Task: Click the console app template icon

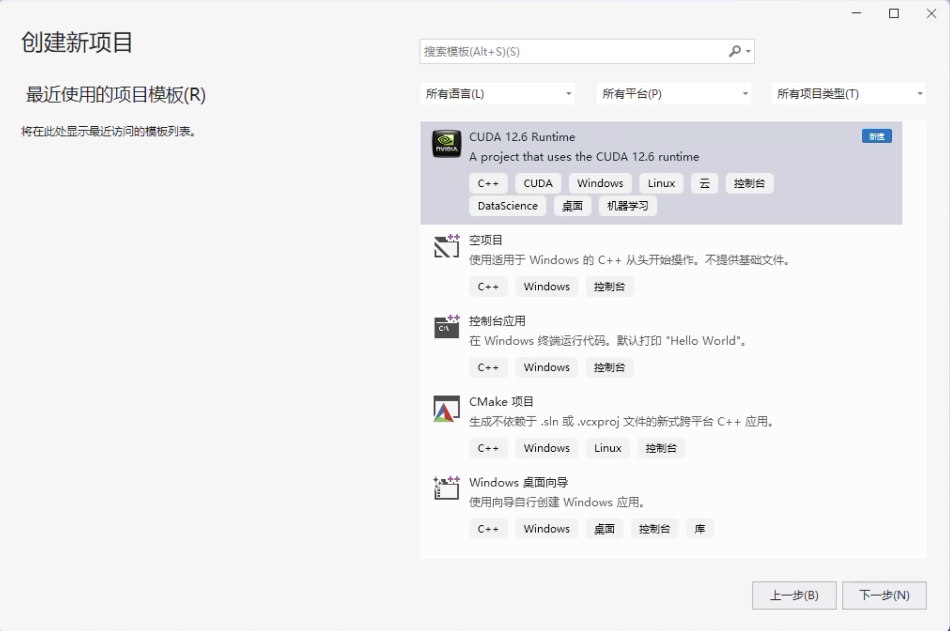Action: pos(446,327)
